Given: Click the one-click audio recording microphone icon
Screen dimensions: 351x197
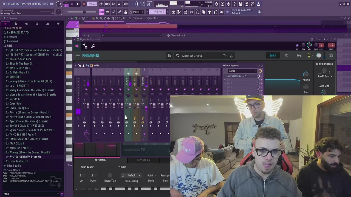Looking at the screenshot, I should [228, 4].
